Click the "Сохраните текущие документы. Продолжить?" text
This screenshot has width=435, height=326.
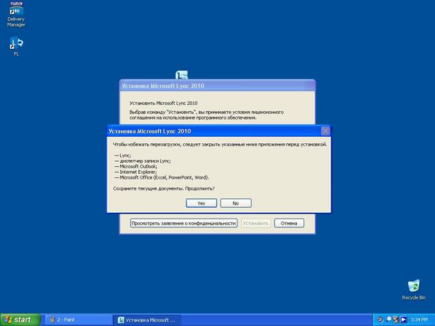coord(164,189)
